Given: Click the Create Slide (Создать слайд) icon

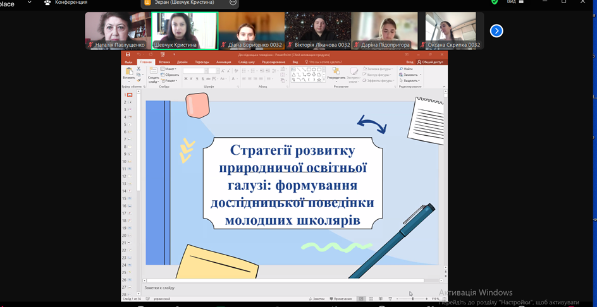Looking at the screenshot, I should point(154,73).
